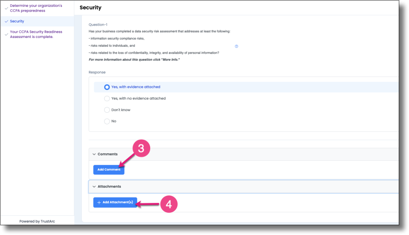Click the Security page heading
The image size is (409, 235).
click(91, 8)
